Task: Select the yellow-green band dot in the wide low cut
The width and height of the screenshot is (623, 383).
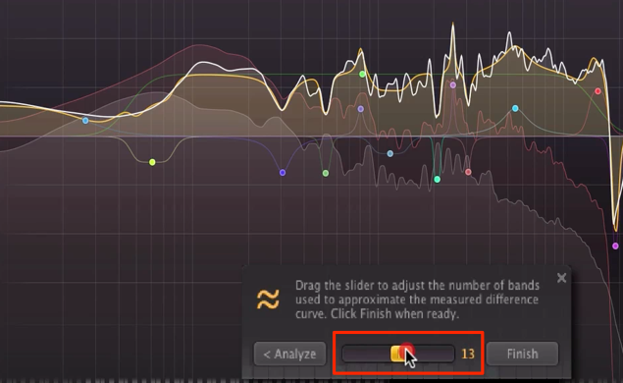Action: click(x=152, y=162)
